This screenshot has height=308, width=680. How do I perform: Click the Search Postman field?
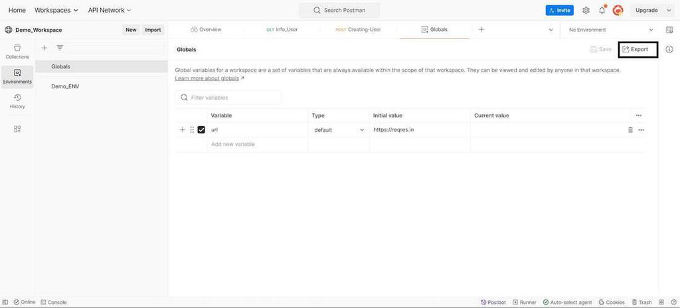(339, 11)
